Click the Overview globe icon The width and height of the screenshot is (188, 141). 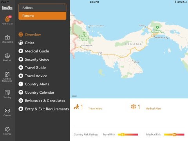(x=21, y=34)
